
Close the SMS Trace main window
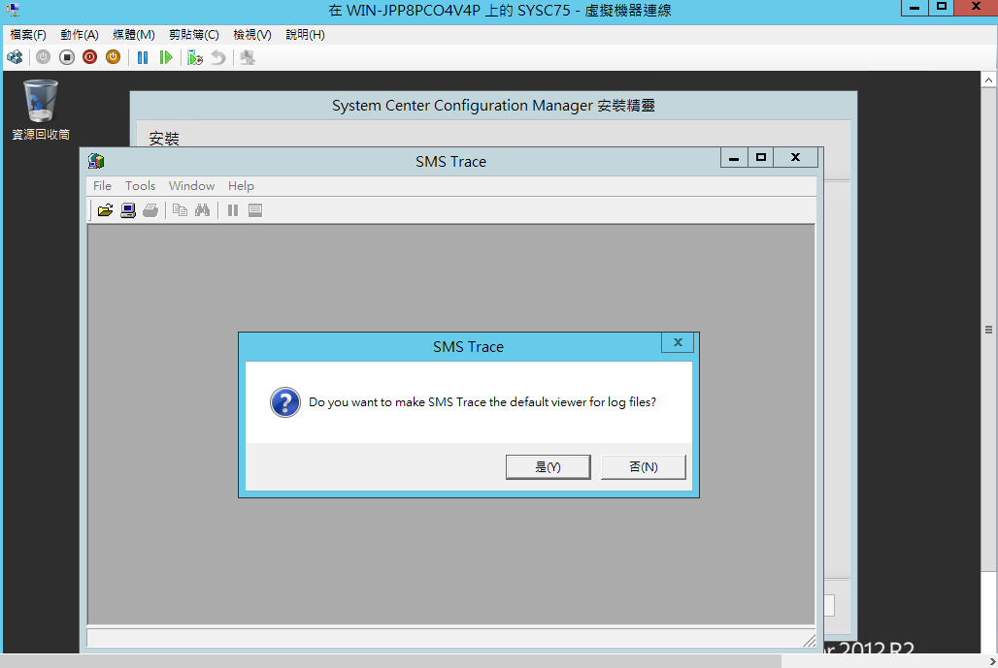click(796, 158)
